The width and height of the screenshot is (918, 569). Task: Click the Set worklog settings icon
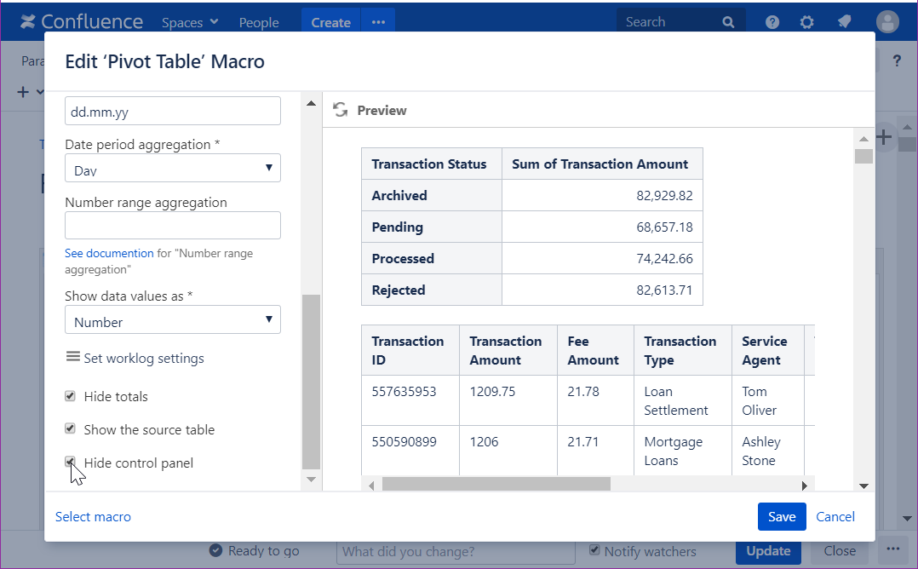pyautogui.click(x=73, y=357)
